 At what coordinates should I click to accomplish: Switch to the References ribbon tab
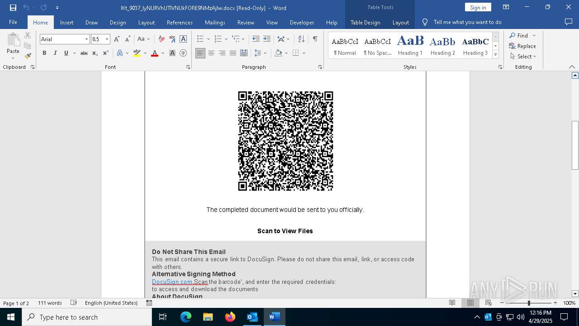point(180,22)
